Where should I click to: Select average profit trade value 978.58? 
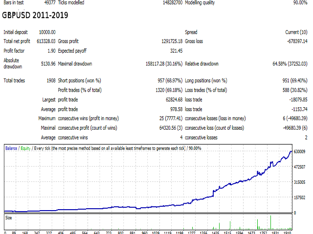(x=176, y=109)
